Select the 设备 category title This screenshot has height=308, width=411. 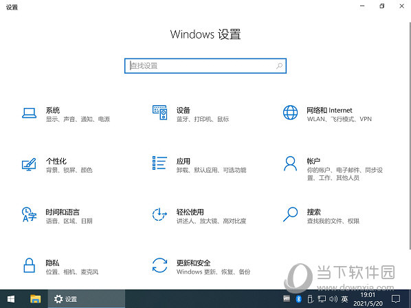pyautogui.click(x=184, y=110)
